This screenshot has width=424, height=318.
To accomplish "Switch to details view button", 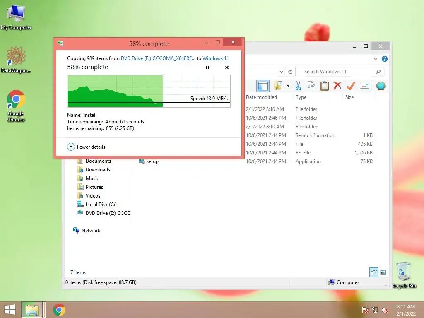I will pyautogui.click(x=374, y=272).
